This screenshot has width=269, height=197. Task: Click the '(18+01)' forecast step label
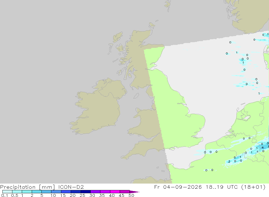[x=253, y=187]
